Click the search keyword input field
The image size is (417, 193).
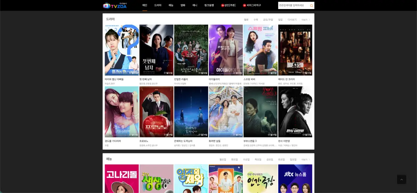click(x=293, y=6)
